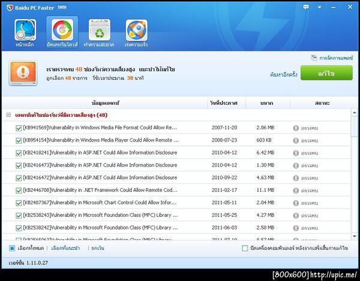Click the green fix button
This screenshot has width=360, height=281.
click(x=326, y=73)
